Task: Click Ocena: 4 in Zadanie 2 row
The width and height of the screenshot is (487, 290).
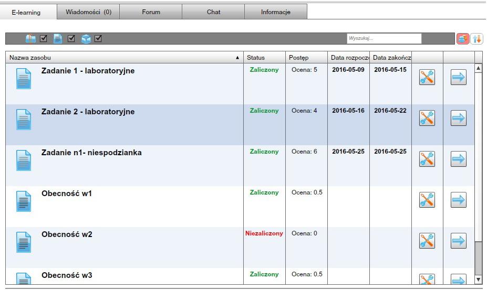Action: click(x=304, y=111)
